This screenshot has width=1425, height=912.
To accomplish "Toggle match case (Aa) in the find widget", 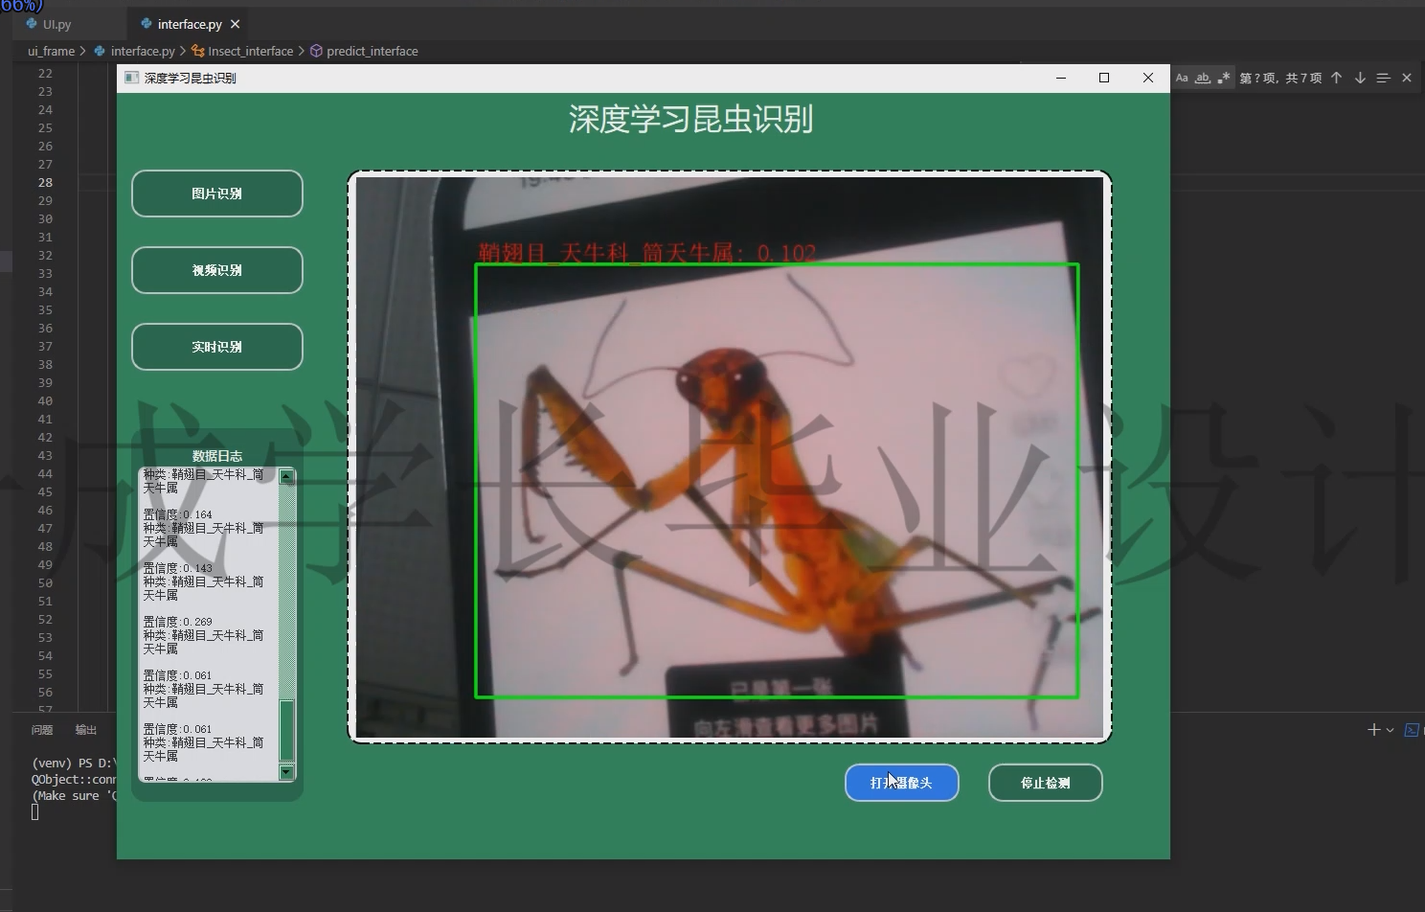I will click(x=1183, y=78).
